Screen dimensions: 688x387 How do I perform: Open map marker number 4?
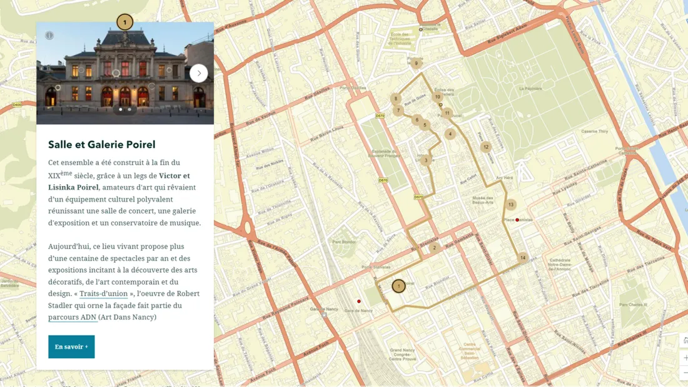coord(450,134)
